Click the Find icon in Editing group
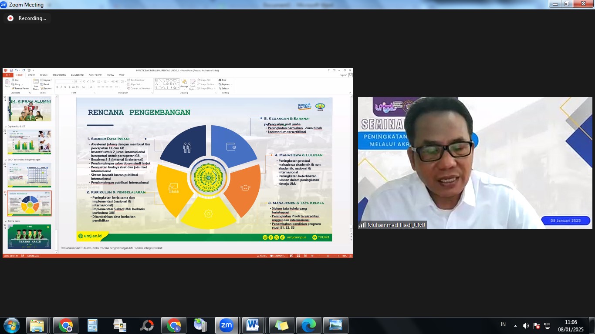Image resolution: width=595 pixels, height=334 pixels. [223, 80]
